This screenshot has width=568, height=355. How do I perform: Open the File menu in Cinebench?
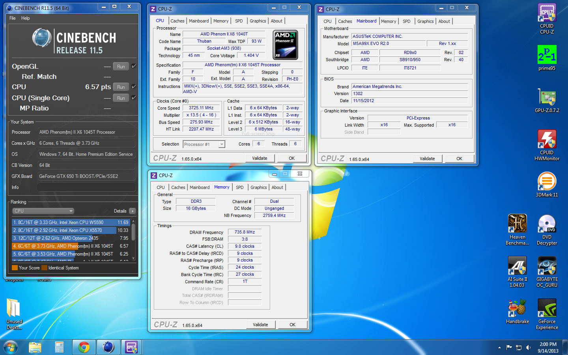13,18
